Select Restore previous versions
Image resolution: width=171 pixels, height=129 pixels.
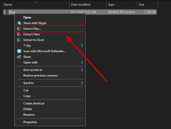pyautogui.click(x=40, y=76)
